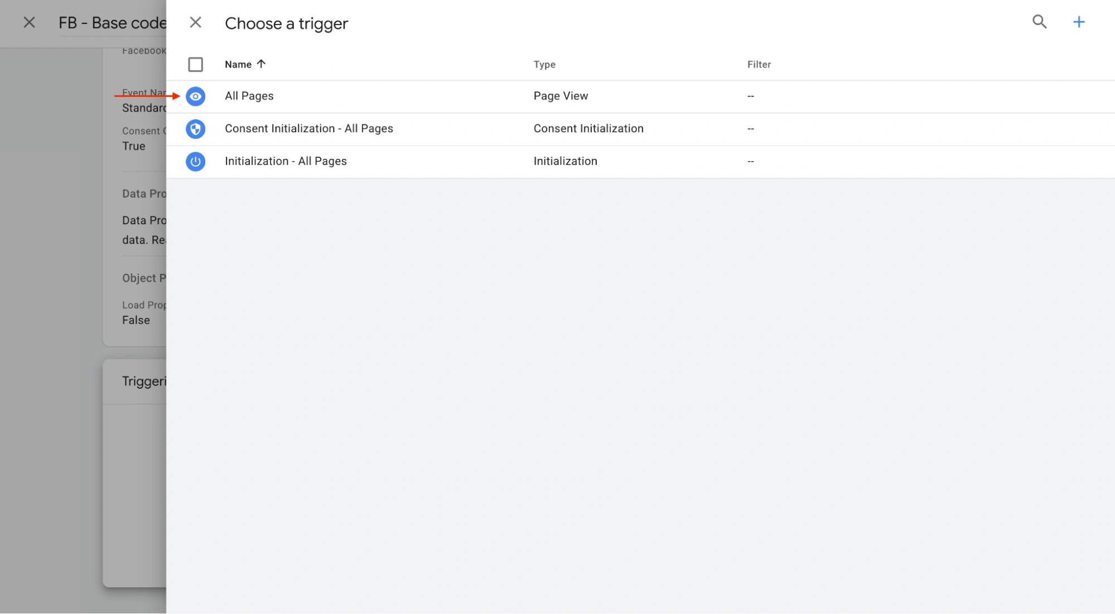
Task: Choose Consent Initialization - All Pages trigger
Action: coord(308,129)
